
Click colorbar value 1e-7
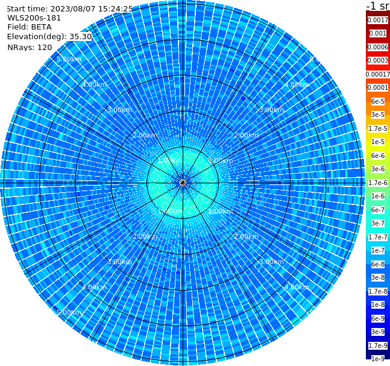point(378,250)
